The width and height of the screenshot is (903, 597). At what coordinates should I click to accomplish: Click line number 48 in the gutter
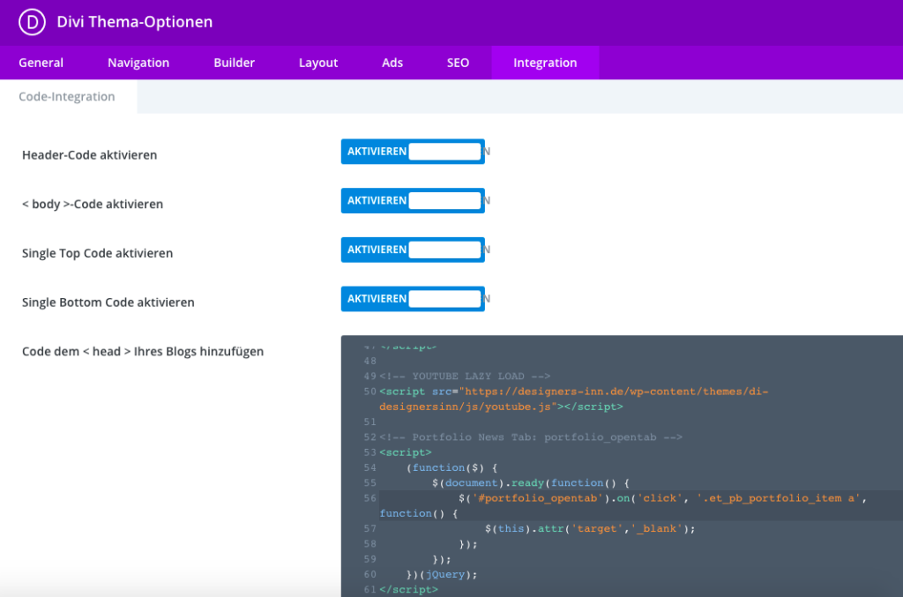[x=369, y=361]
